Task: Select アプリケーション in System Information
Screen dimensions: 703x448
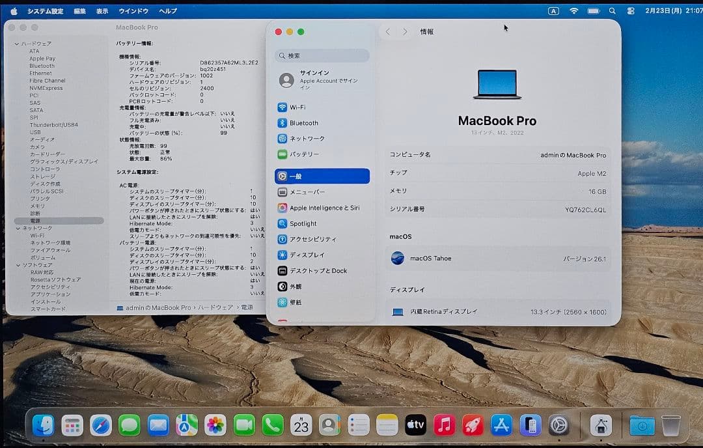Action: (x=51, y=294)
